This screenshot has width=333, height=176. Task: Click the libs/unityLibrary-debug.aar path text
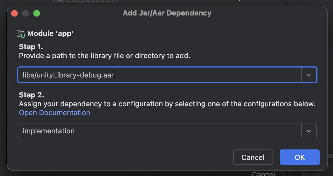69,75
